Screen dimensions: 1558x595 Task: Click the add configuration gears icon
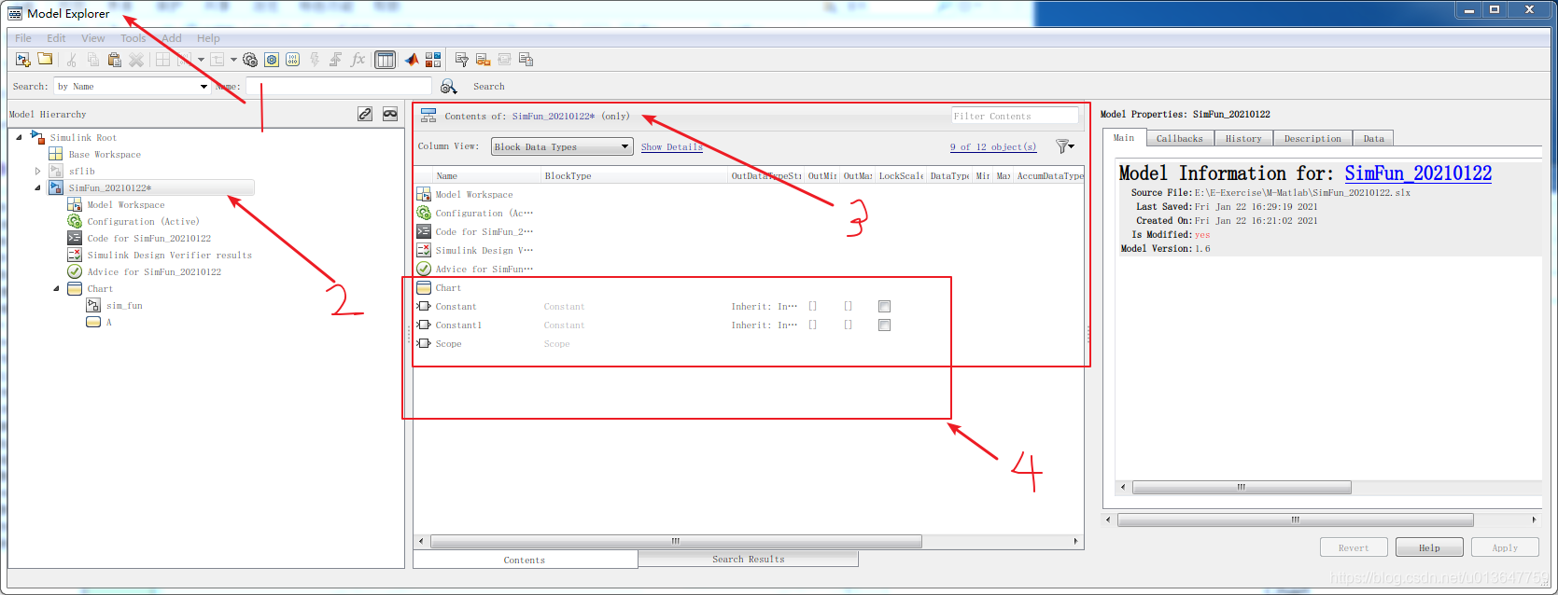250,60
